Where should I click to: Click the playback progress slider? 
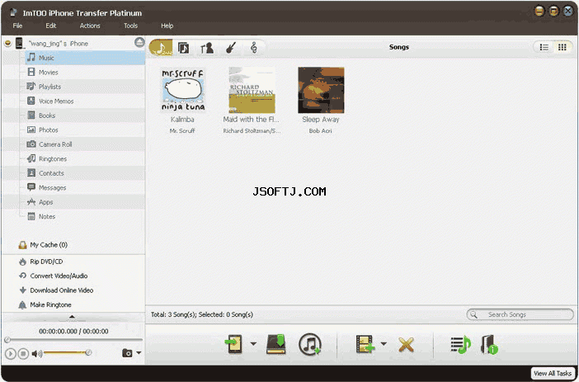(x=74, y=340)
